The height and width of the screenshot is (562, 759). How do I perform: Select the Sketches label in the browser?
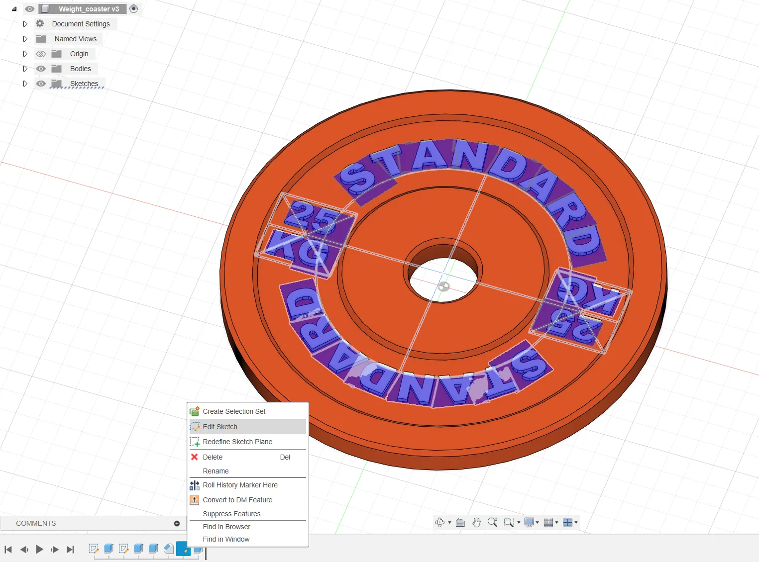click(x=84, y=84)
